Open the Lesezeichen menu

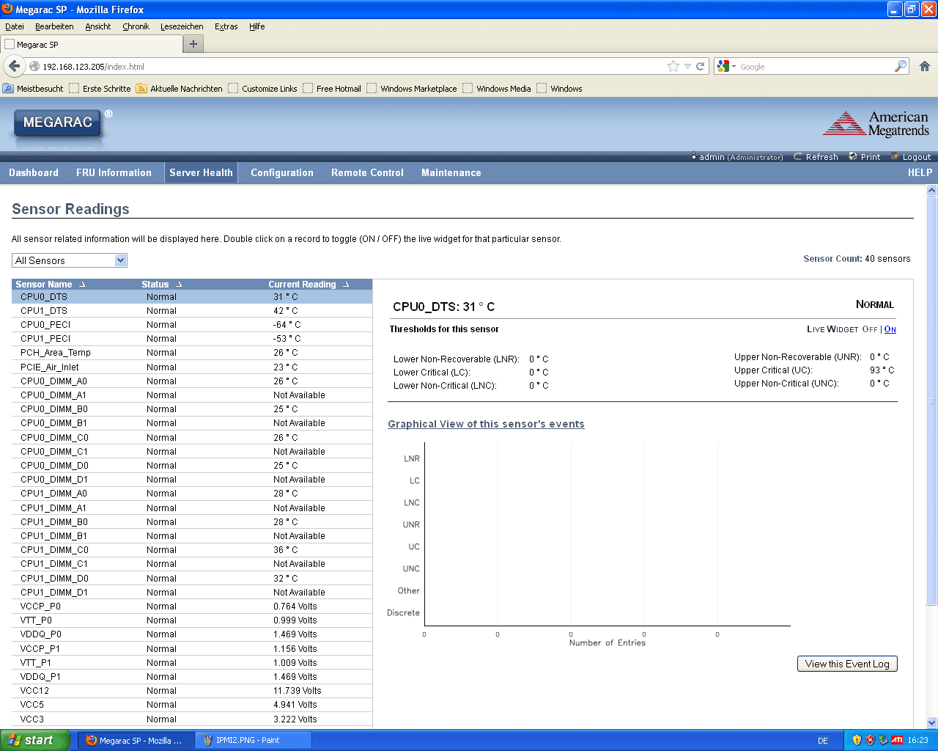pos(182,26)
